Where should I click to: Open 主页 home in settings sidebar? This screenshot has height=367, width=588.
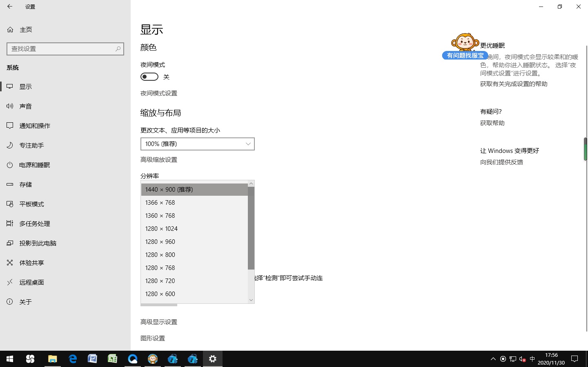coord(65,29)
